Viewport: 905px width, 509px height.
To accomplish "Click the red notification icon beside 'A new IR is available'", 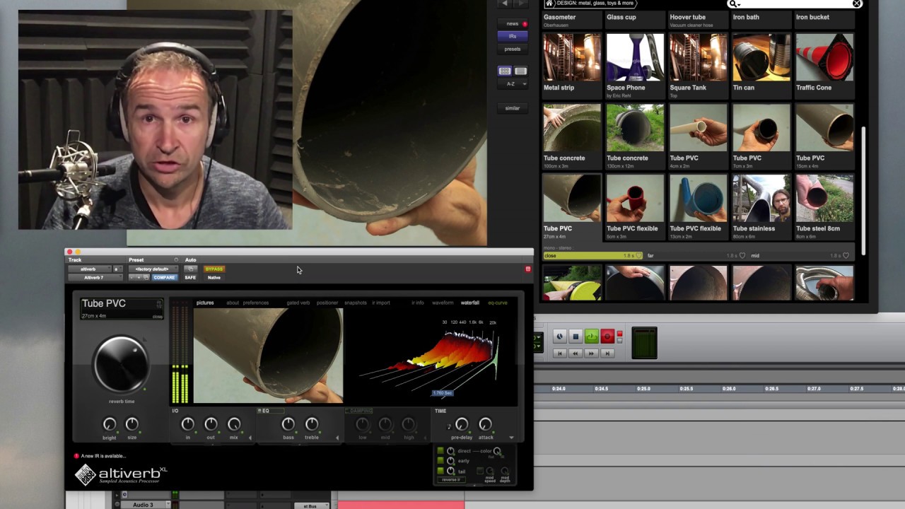I will click(76, 456).
